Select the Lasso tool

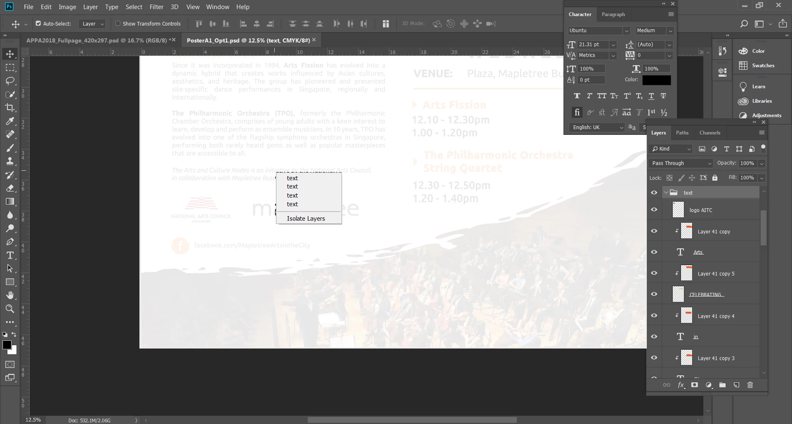(x=10, y=81)
